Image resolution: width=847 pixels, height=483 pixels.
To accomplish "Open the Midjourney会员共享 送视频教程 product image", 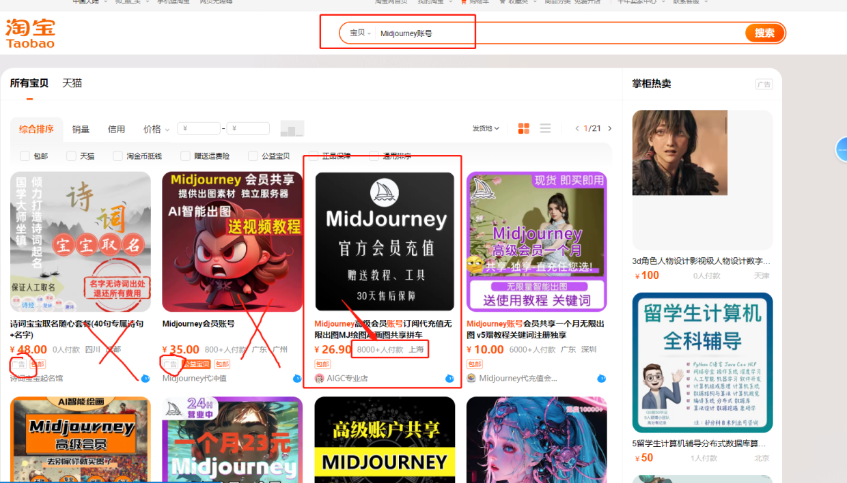I will (x=232, y=241).
